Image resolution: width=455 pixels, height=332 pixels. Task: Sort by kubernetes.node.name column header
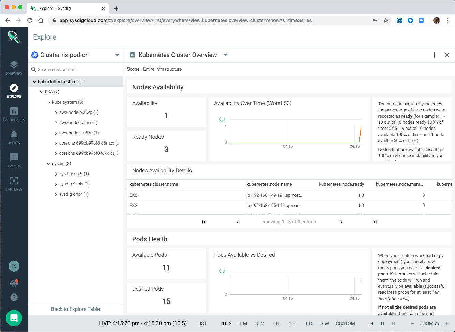pos(269,184)
